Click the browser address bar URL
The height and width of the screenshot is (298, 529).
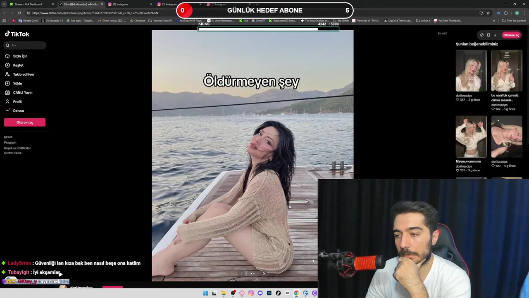tap(95, 13)
